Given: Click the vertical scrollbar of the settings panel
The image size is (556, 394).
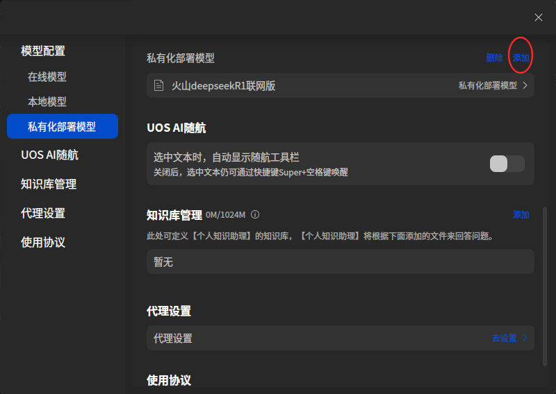Looking at the screenshot, I should [x=545, y=286].
